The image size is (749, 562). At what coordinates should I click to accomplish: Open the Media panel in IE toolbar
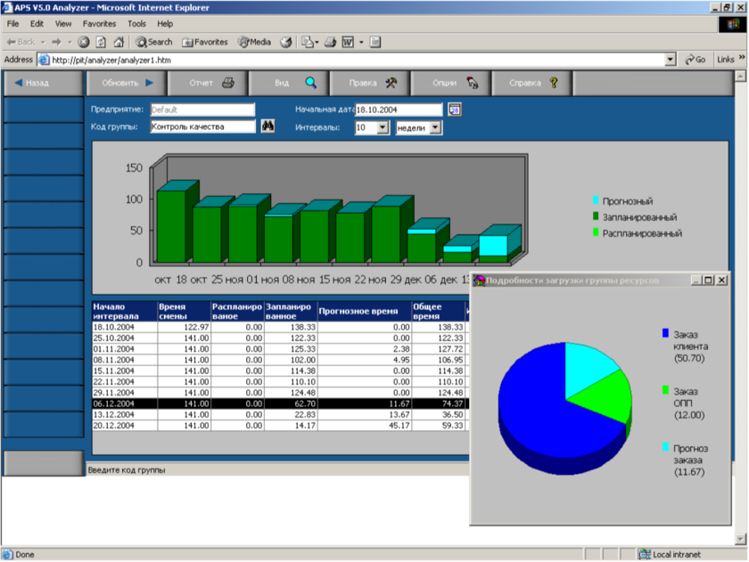253,42
